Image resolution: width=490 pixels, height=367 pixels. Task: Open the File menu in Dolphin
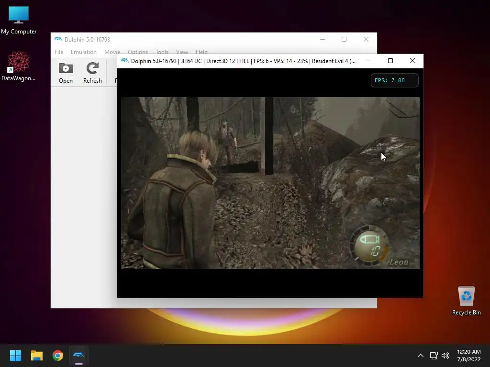[59, 52]
